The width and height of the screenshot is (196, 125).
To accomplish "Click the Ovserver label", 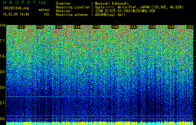I will [x=63, y=3].
